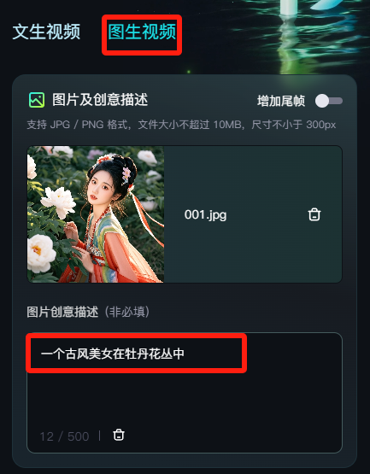Click the glowing water banner image at top
The height and width of the screenshot is (474, 370).
pos(298,35)
